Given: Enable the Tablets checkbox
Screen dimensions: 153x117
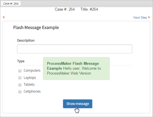Looking at the screenshot, I should (20, 85).
